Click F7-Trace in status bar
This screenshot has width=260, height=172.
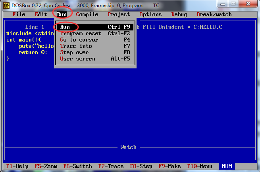click(x=111, y=166)
